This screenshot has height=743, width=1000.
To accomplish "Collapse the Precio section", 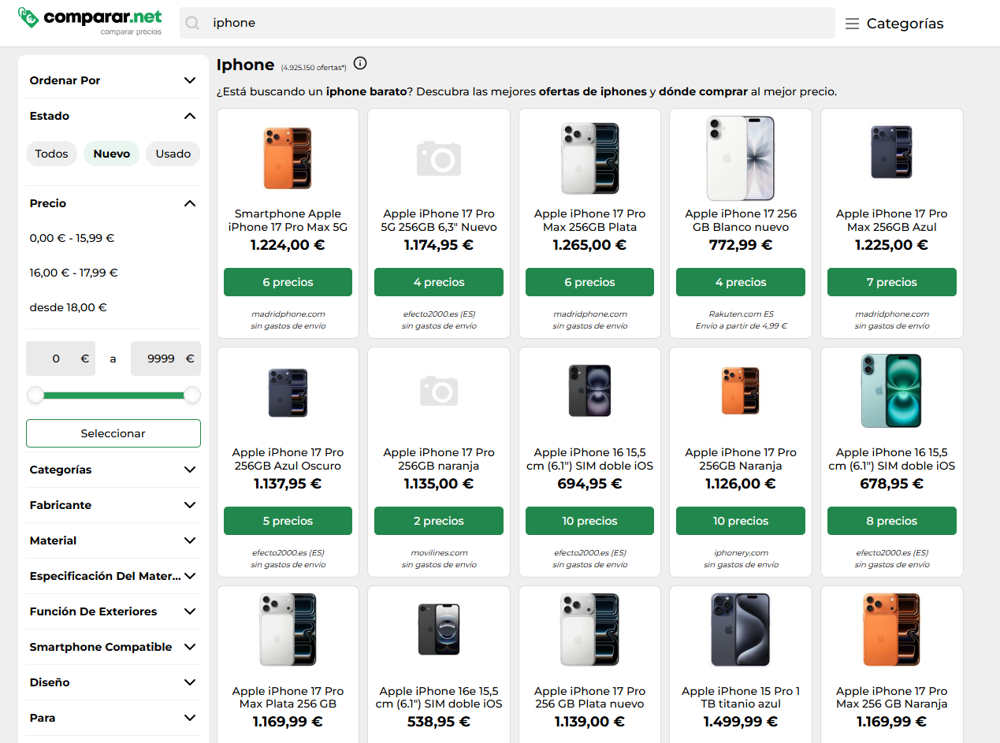I will (113, 203).
